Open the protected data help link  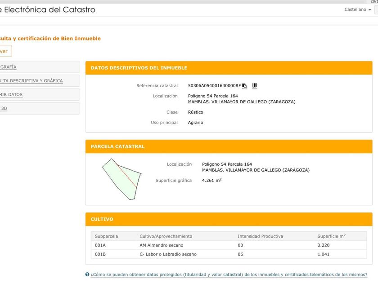coord(229,274)
